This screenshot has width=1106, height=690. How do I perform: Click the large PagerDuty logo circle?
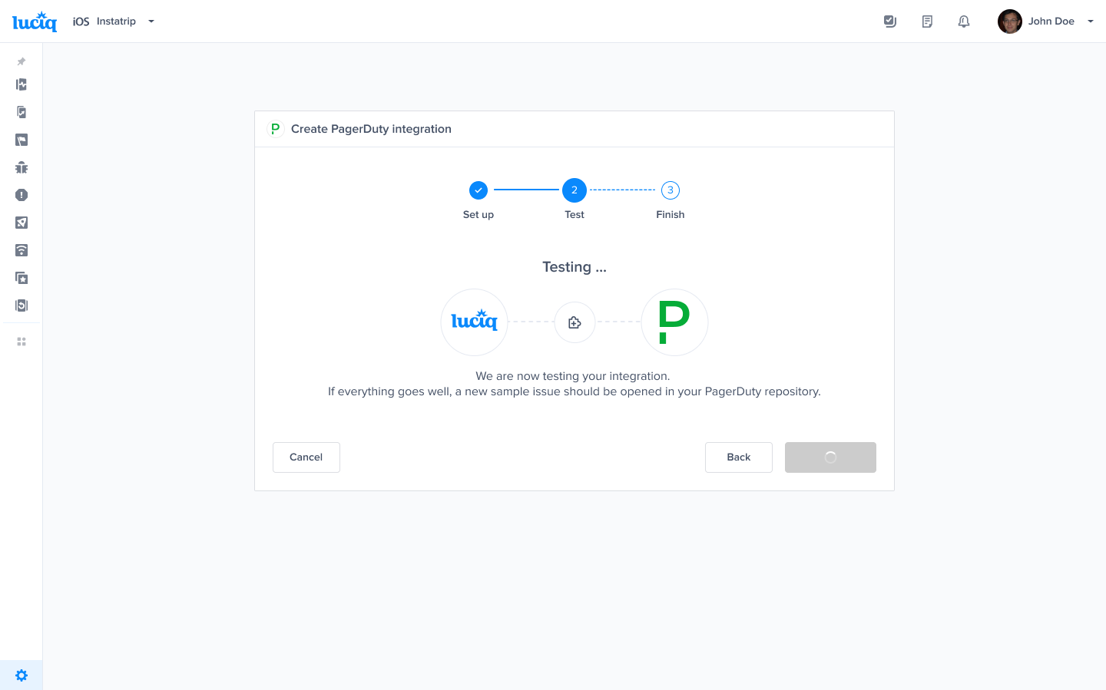coord(674,322)
